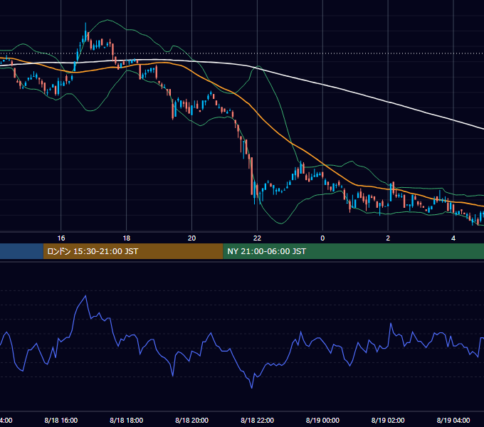The width and height of the screenshot is (484, 427).
Task: Click the '0' hour label on price chart axis
Action: click(x=322, y=238)
